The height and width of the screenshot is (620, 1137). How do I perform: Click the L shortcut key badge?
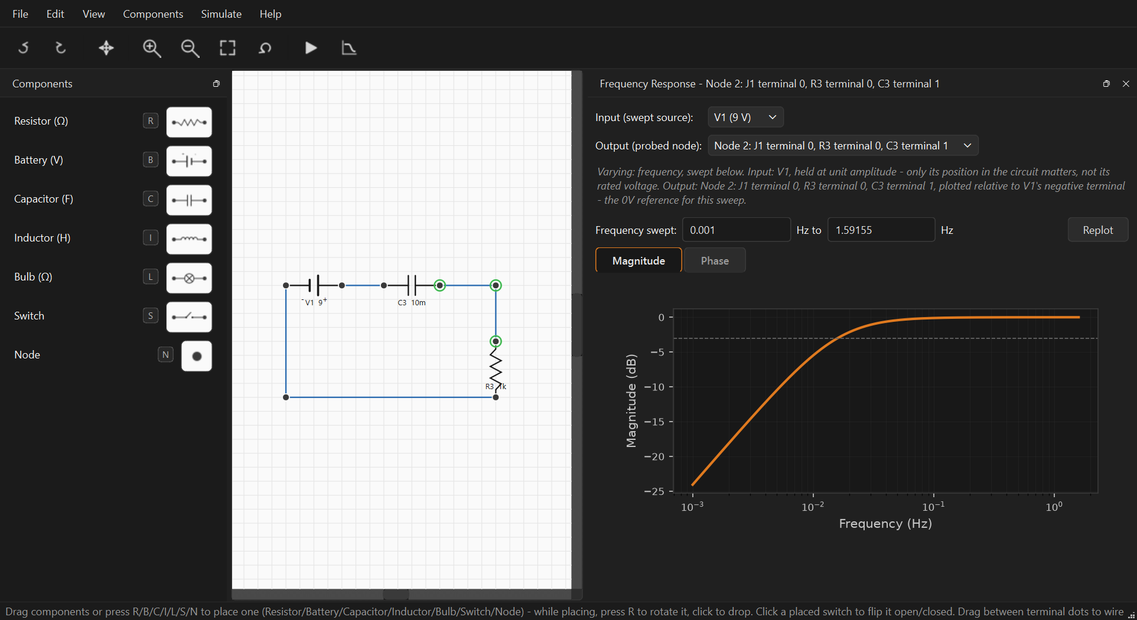click(x=151, y=277)
